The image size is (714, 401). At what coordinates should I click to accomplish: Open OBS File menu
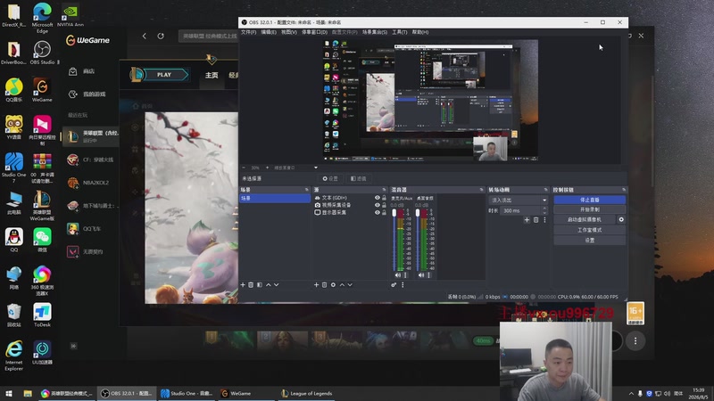point(249,32)
